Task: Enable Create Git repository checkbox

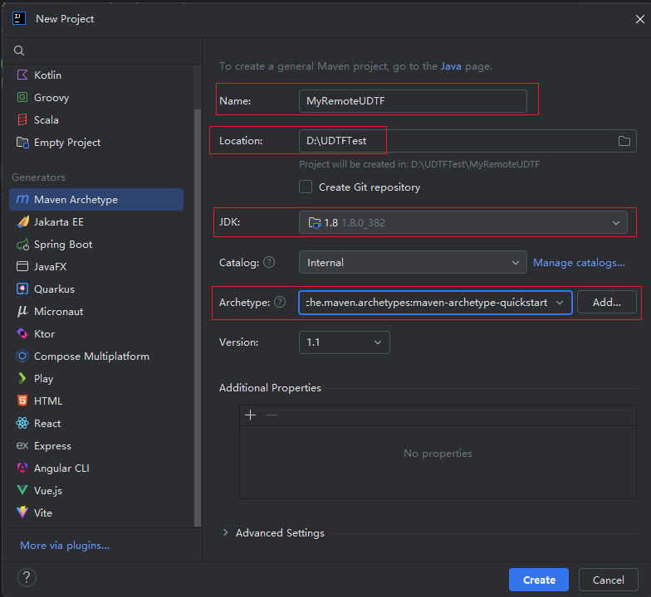Action: click(306, 187)
